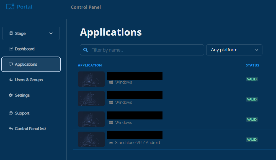Select the Standalone VR / Android application thumbnail
Image resolution: width=276 pixels, height=160 pixels.
pos(91,139)
